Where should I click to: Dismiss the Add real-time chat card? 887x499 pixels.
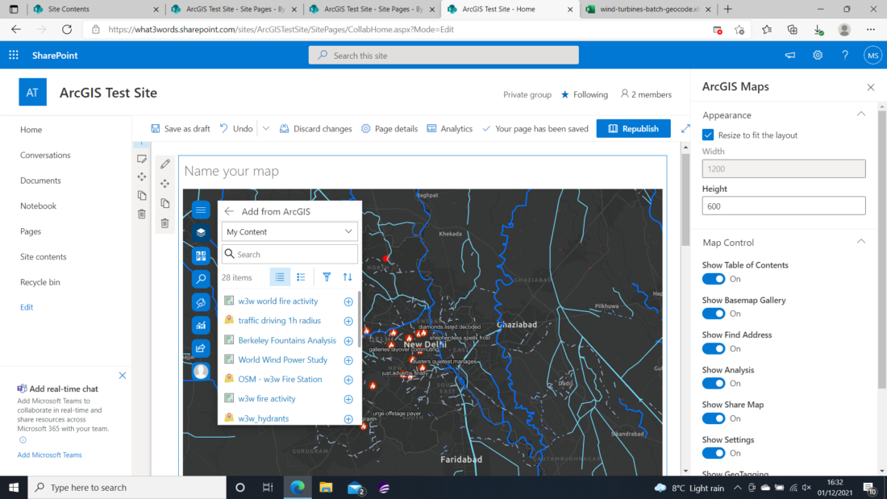tap(123, 375)
